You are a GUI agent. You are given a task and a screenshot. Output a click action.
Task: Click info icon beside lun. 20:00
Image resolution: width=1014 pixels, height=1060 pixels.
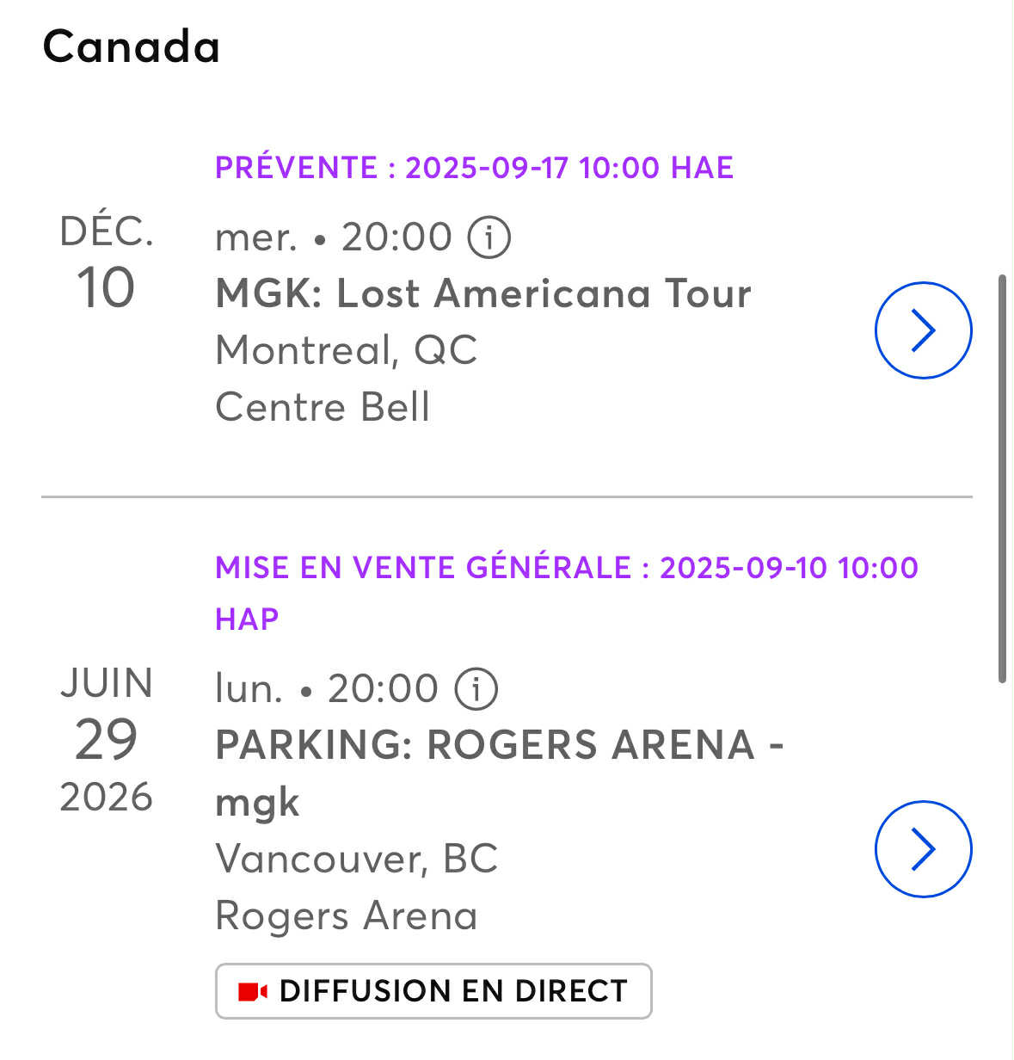tap(476, 688)
